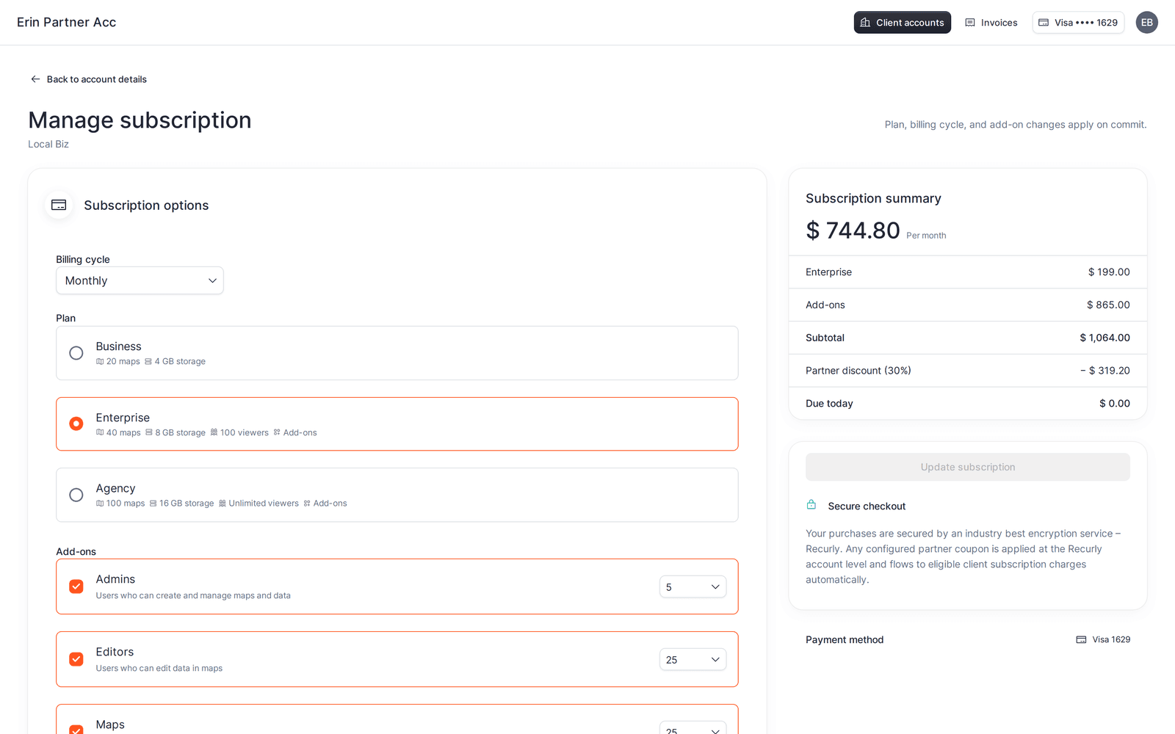
Task: Open the Editors quantity dropdown showing 25
Action: click(x=693, y=659)
